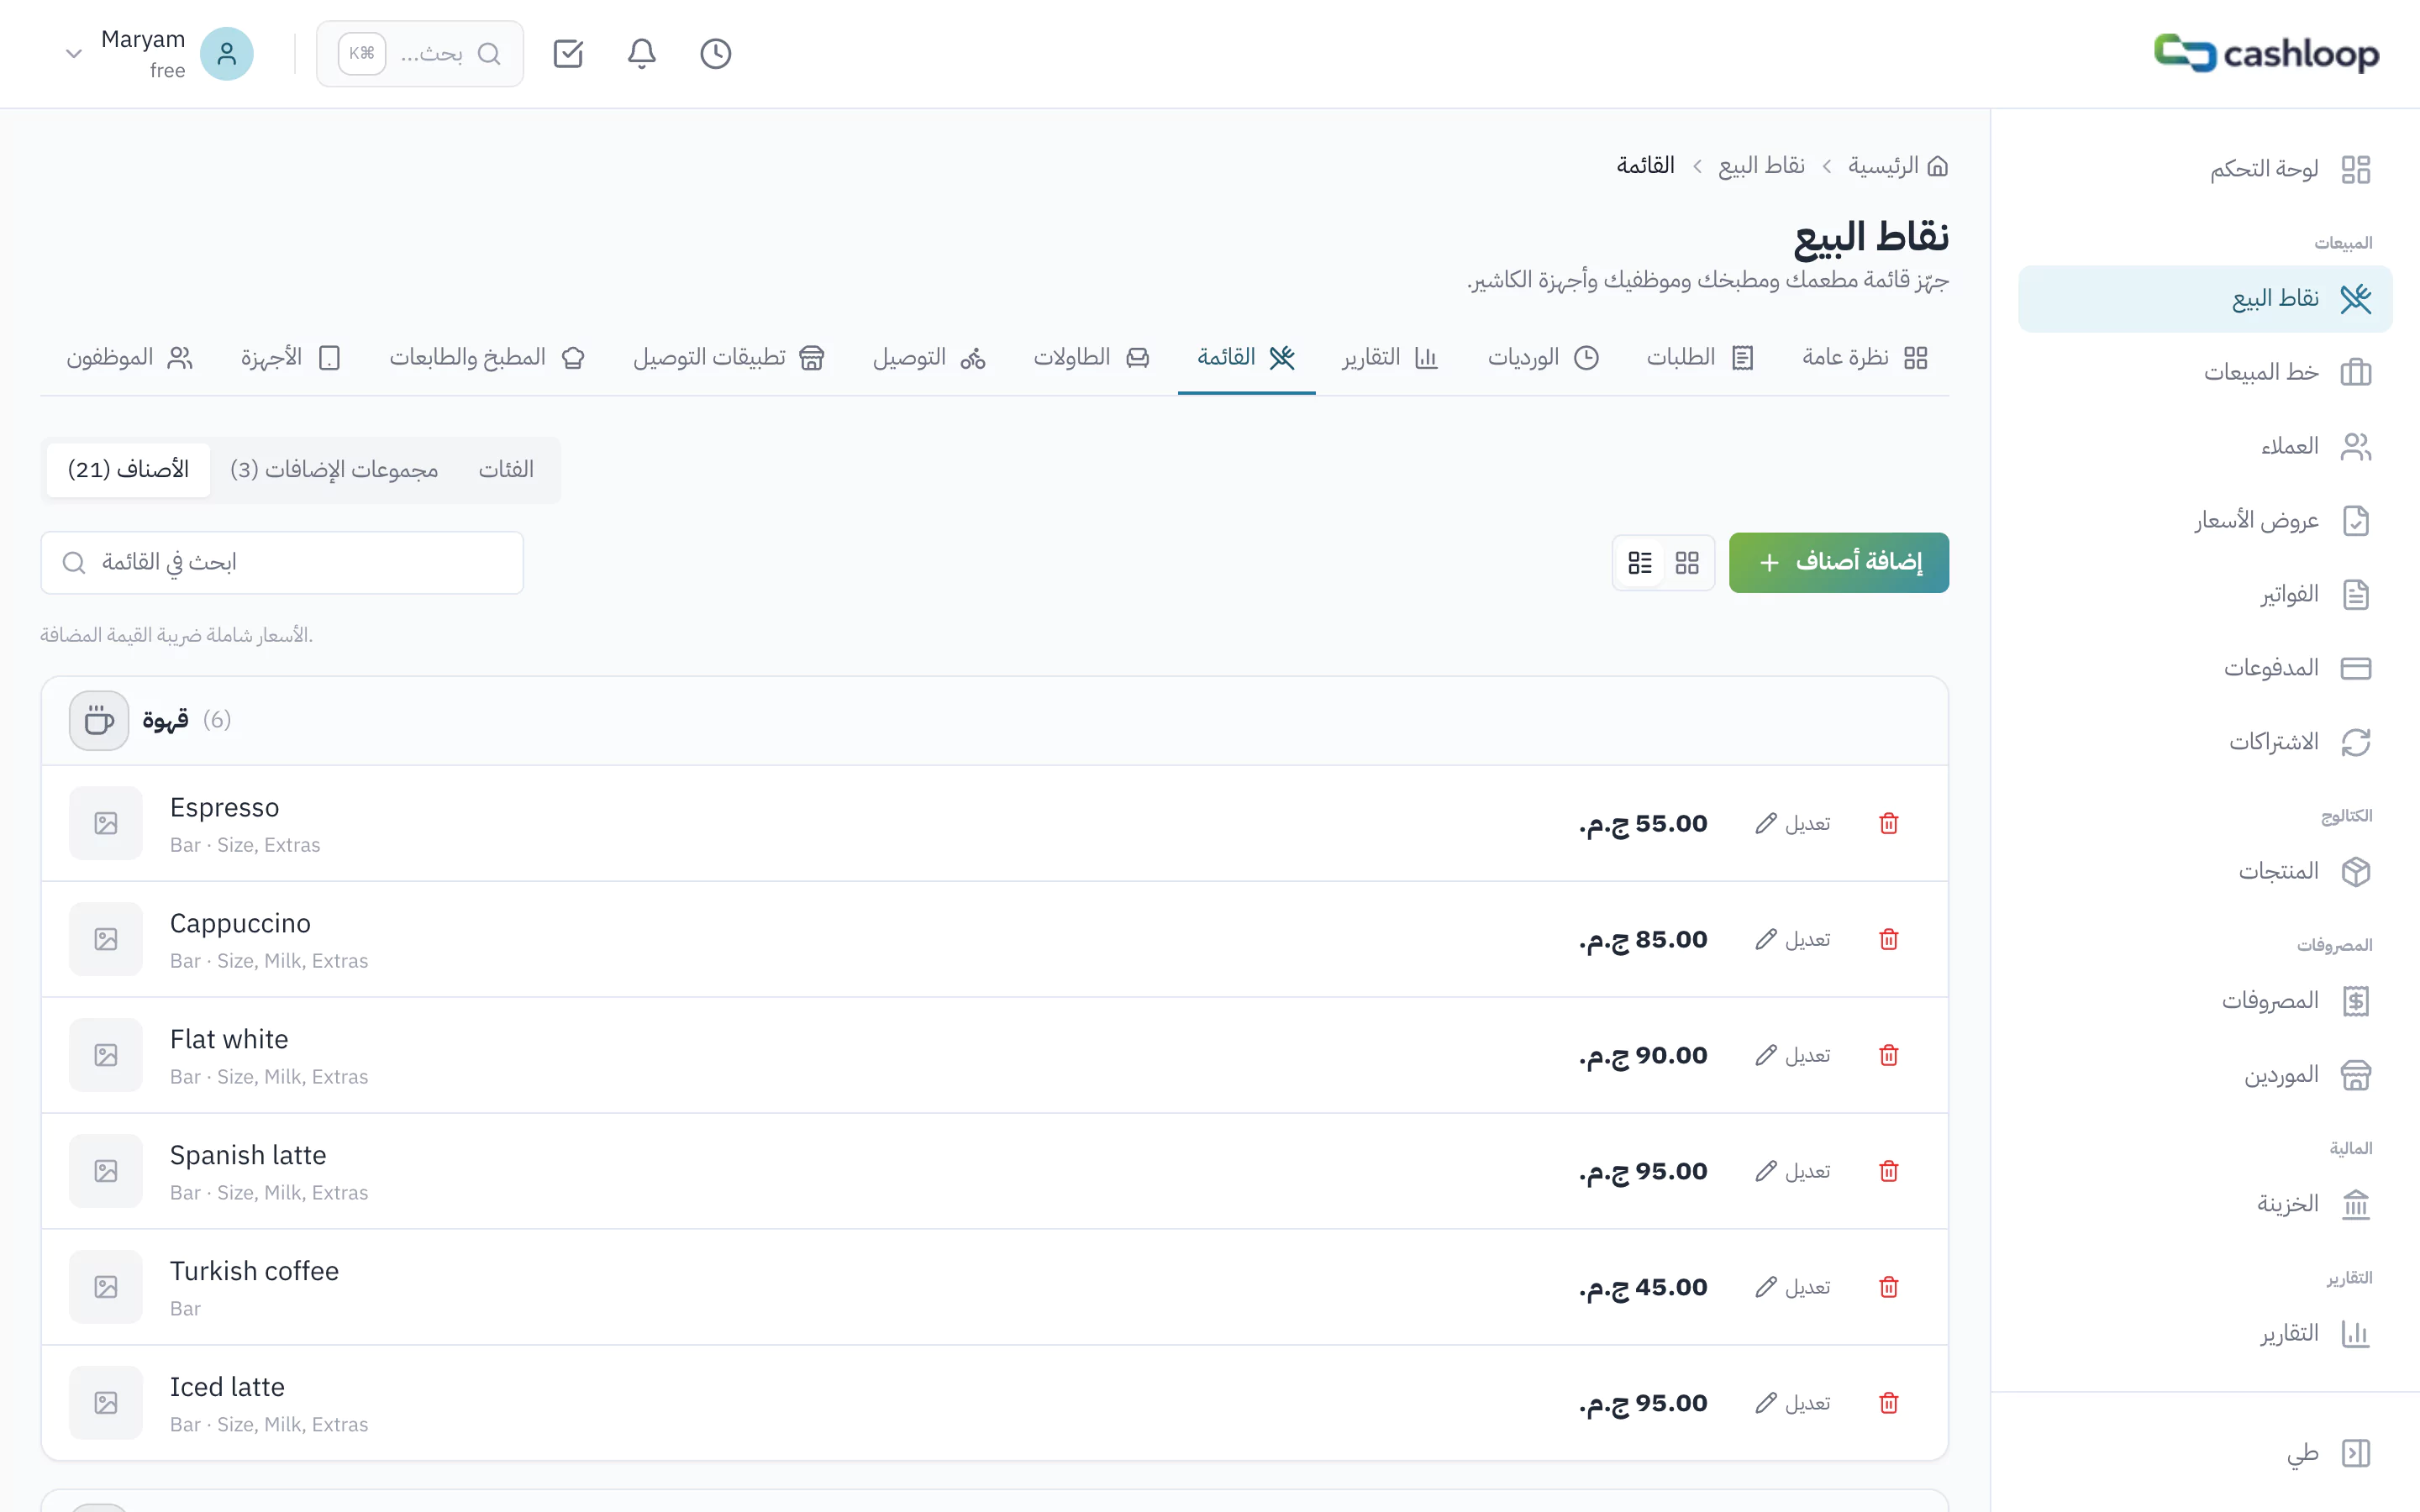The width and height of the screenshot is (2420, 1512).
Task: Edit the Spanish latte item via تعديل
Action: [1793, 1171]
